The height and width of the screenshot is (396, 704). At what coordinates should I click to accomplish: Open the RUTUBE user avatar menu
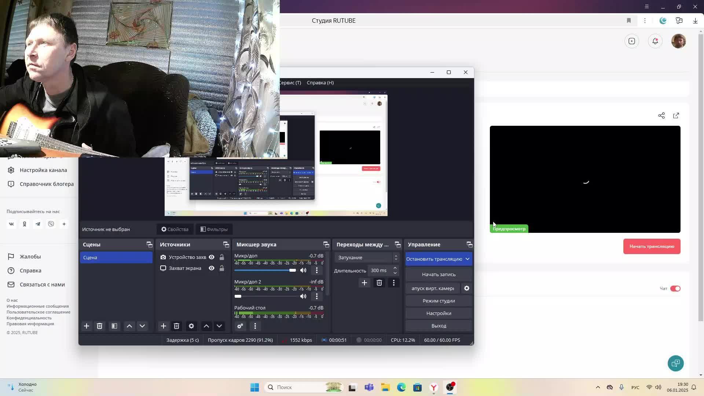[679, 41]
